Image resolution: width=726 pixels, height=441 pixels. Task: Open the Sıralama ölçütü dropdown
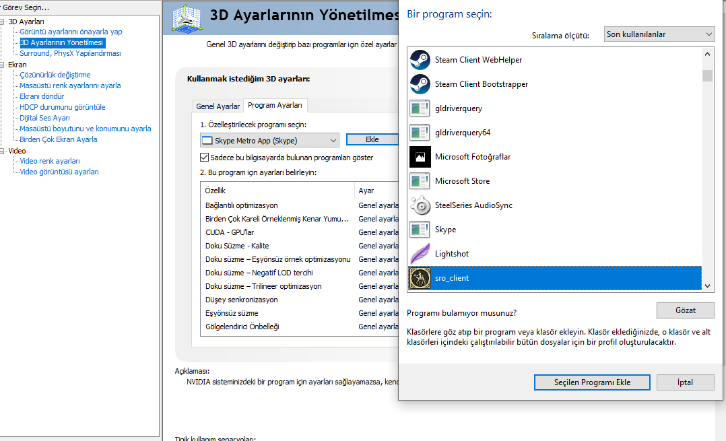[659, 34]
